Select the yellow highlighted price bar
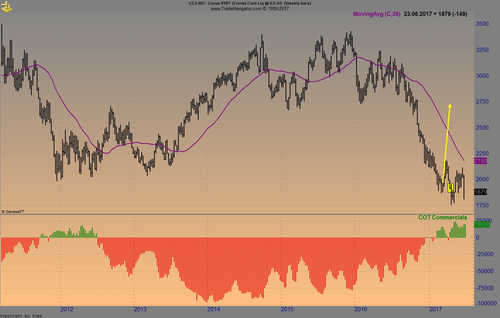The image size is (500, 318). tap(451, 188)
